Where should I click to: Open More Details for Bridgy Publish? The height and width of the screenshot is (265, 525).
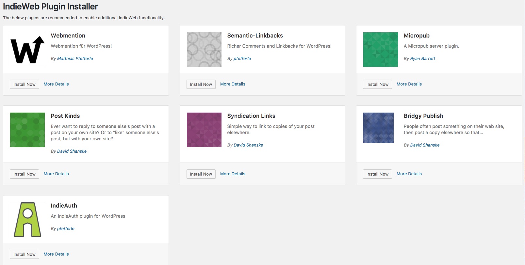409,174
